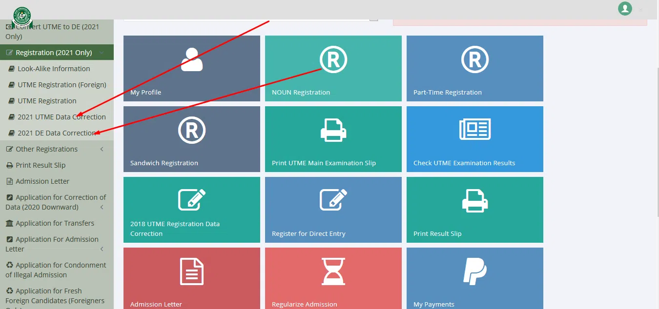
Task: Click the Register for Direct Entry pencil icon
Action: 333,200
